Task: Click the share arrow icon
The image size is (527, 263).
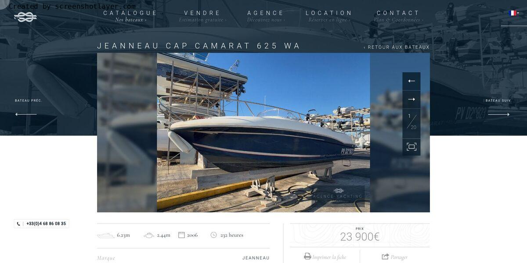Action: [x=386, y=256]
